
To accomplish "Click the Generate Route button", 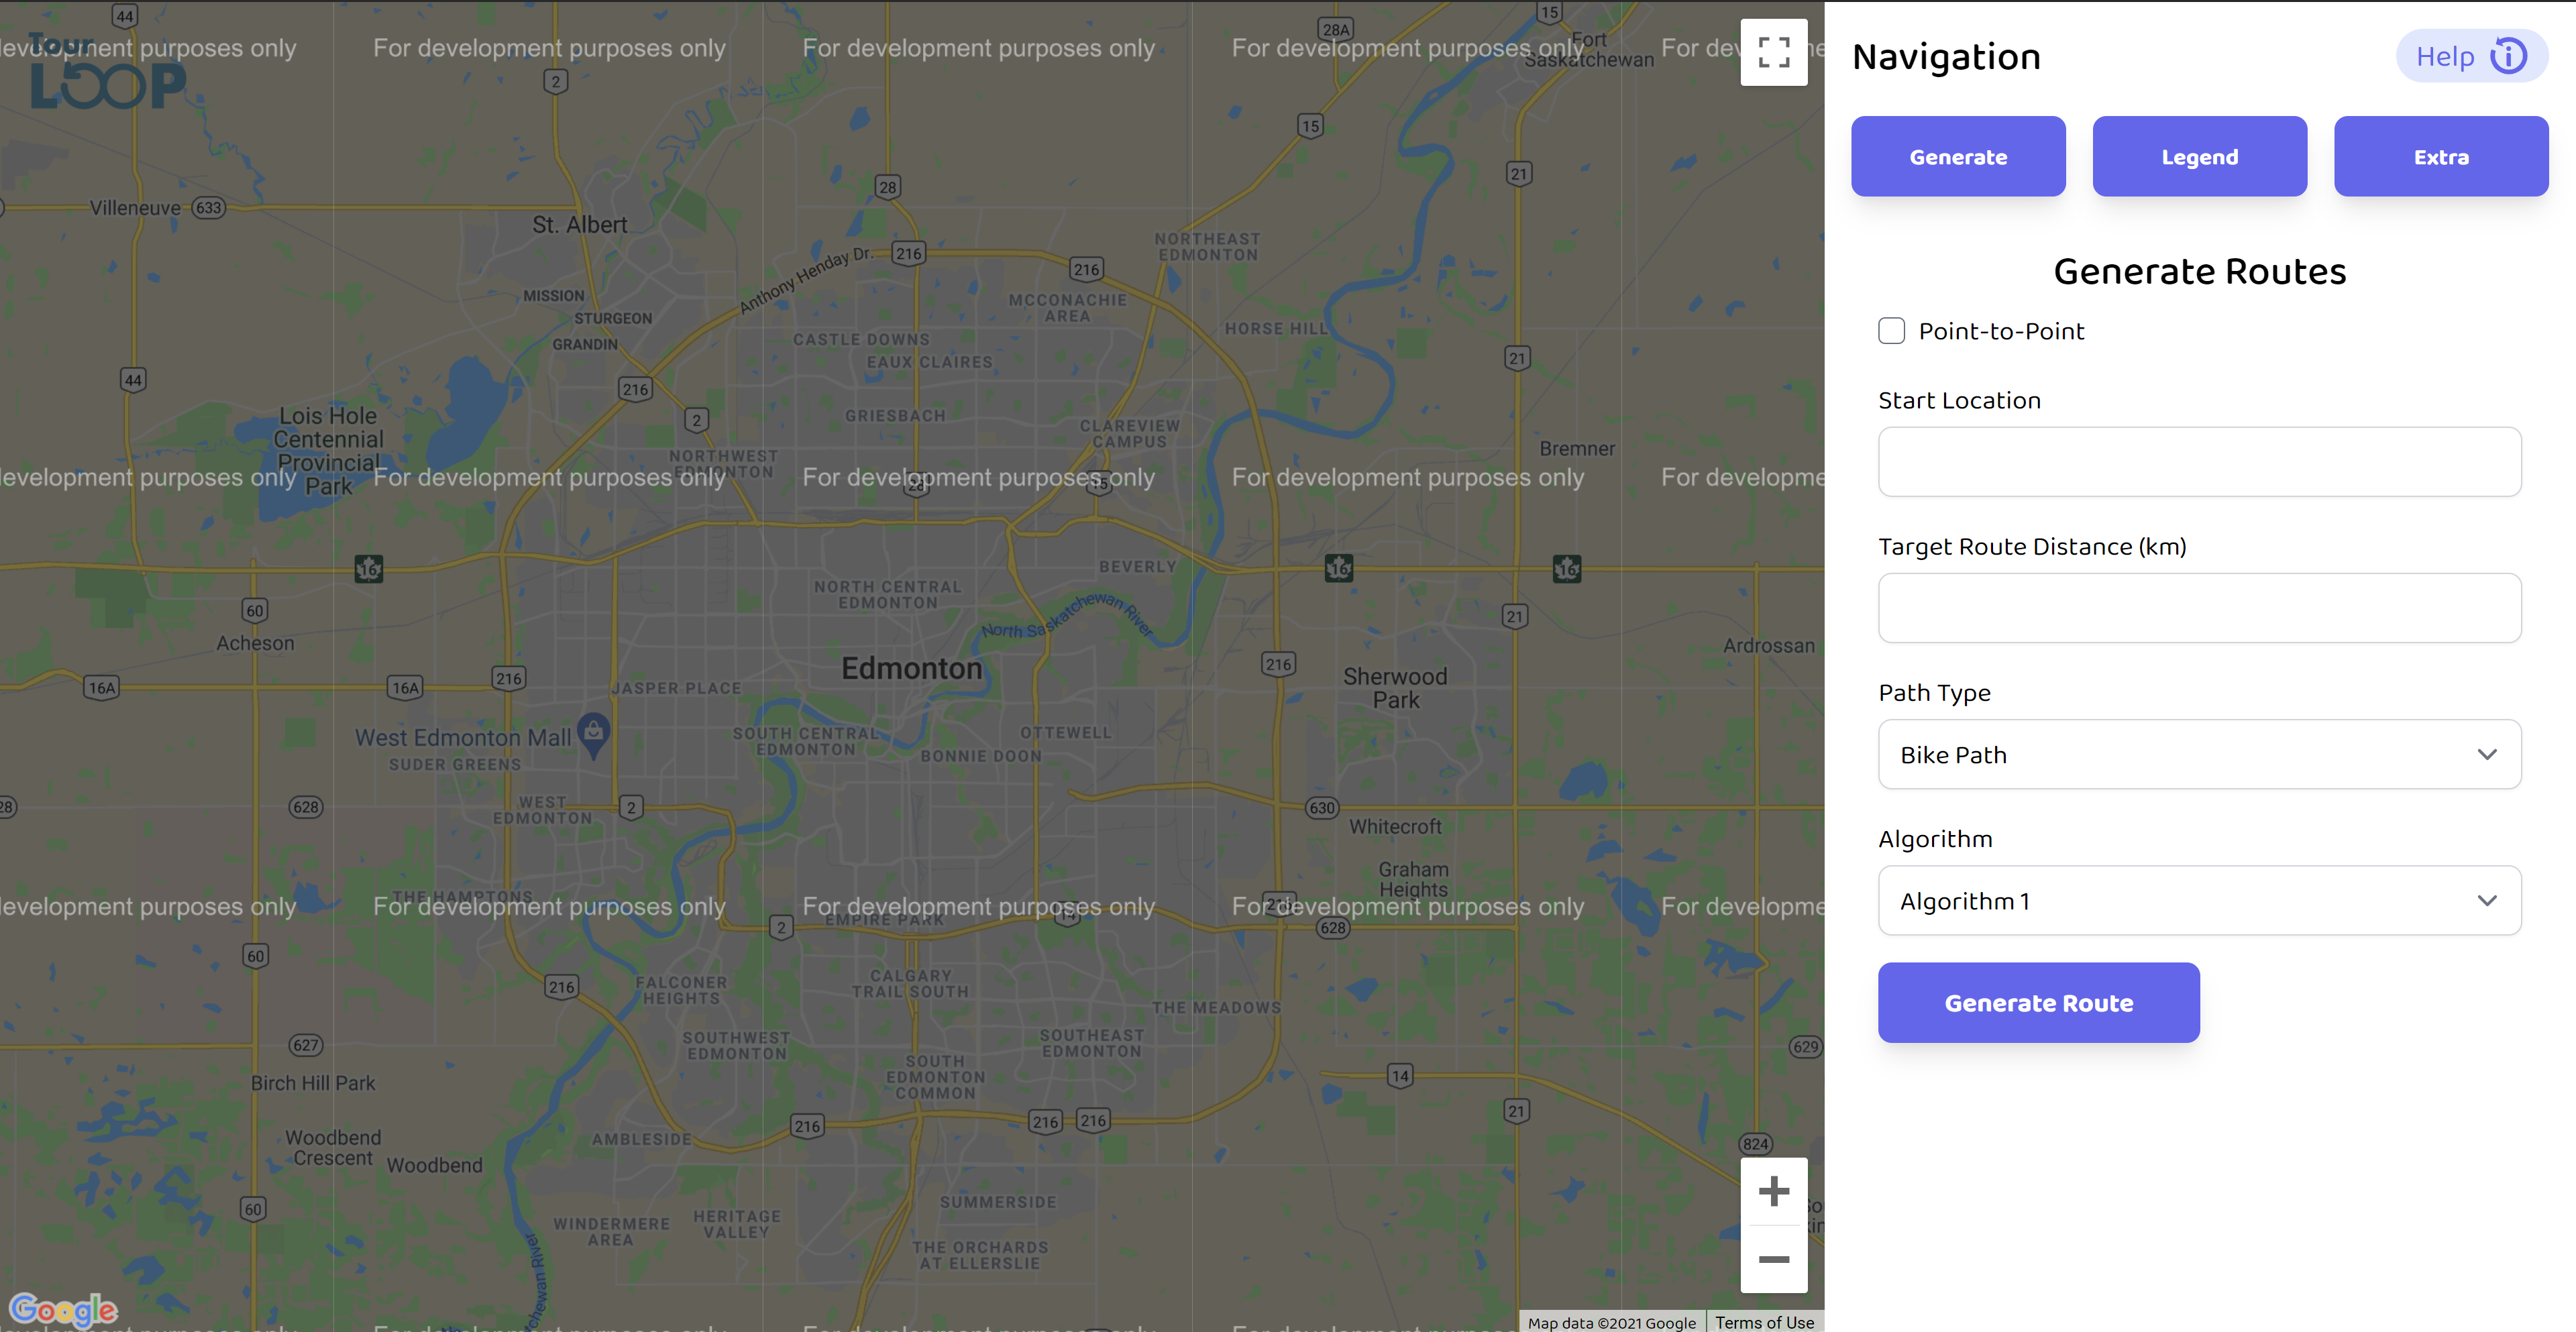I will pos(2038,1003).
